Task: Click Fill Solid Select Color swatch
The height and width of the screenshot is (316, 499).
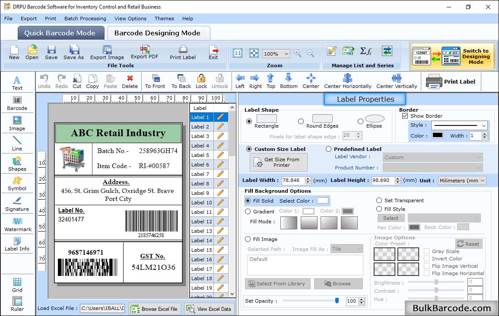Action: pyautogui.click(x=322, y=201)
